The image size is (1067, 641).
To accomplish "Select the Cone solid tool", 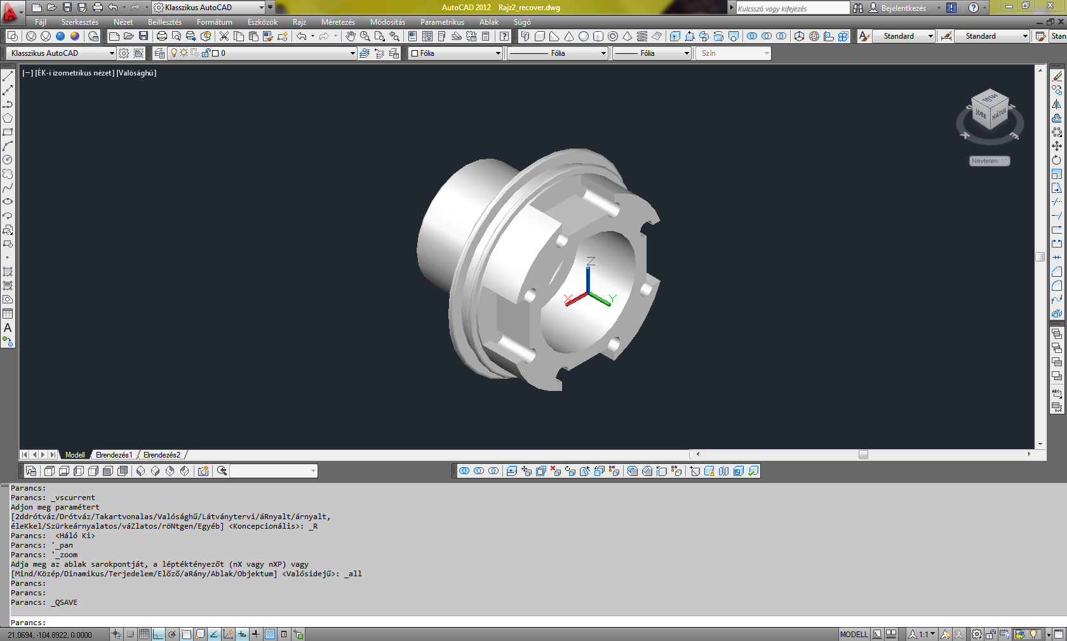I will [x=569, y=36].
